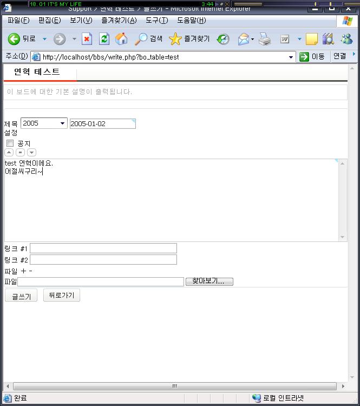
Task: Go to home page via house icon
Action: tap(121, 39)
